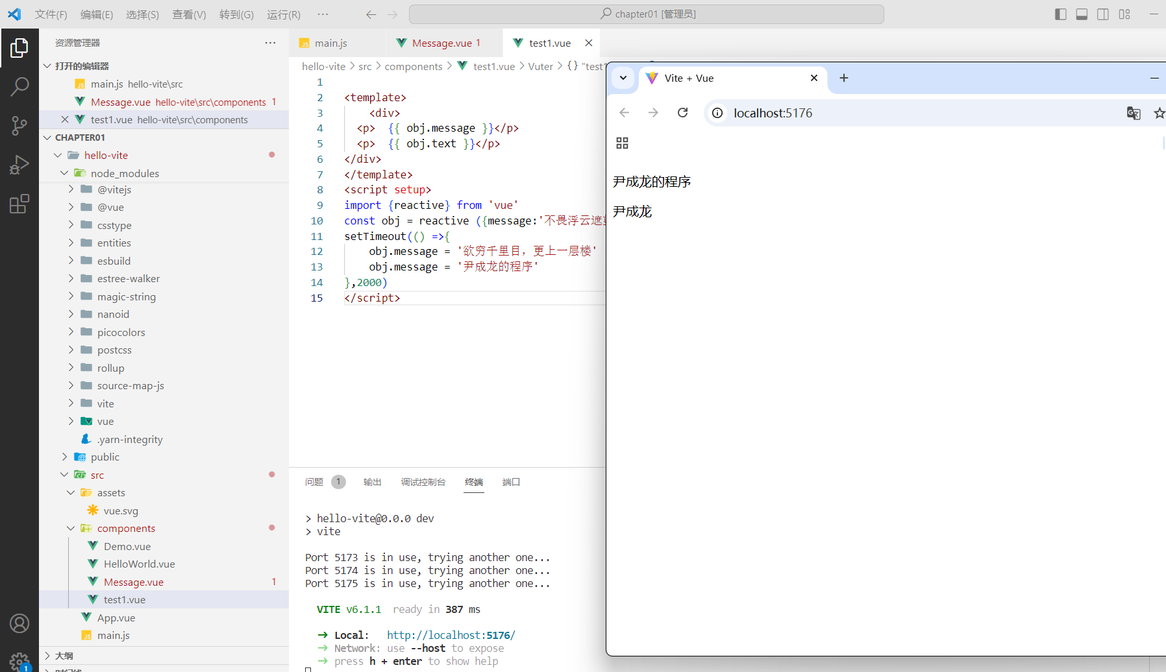Open additional menu items ellipsis in menu bar
Screen dimensions: 1166x672
point(323,14)
